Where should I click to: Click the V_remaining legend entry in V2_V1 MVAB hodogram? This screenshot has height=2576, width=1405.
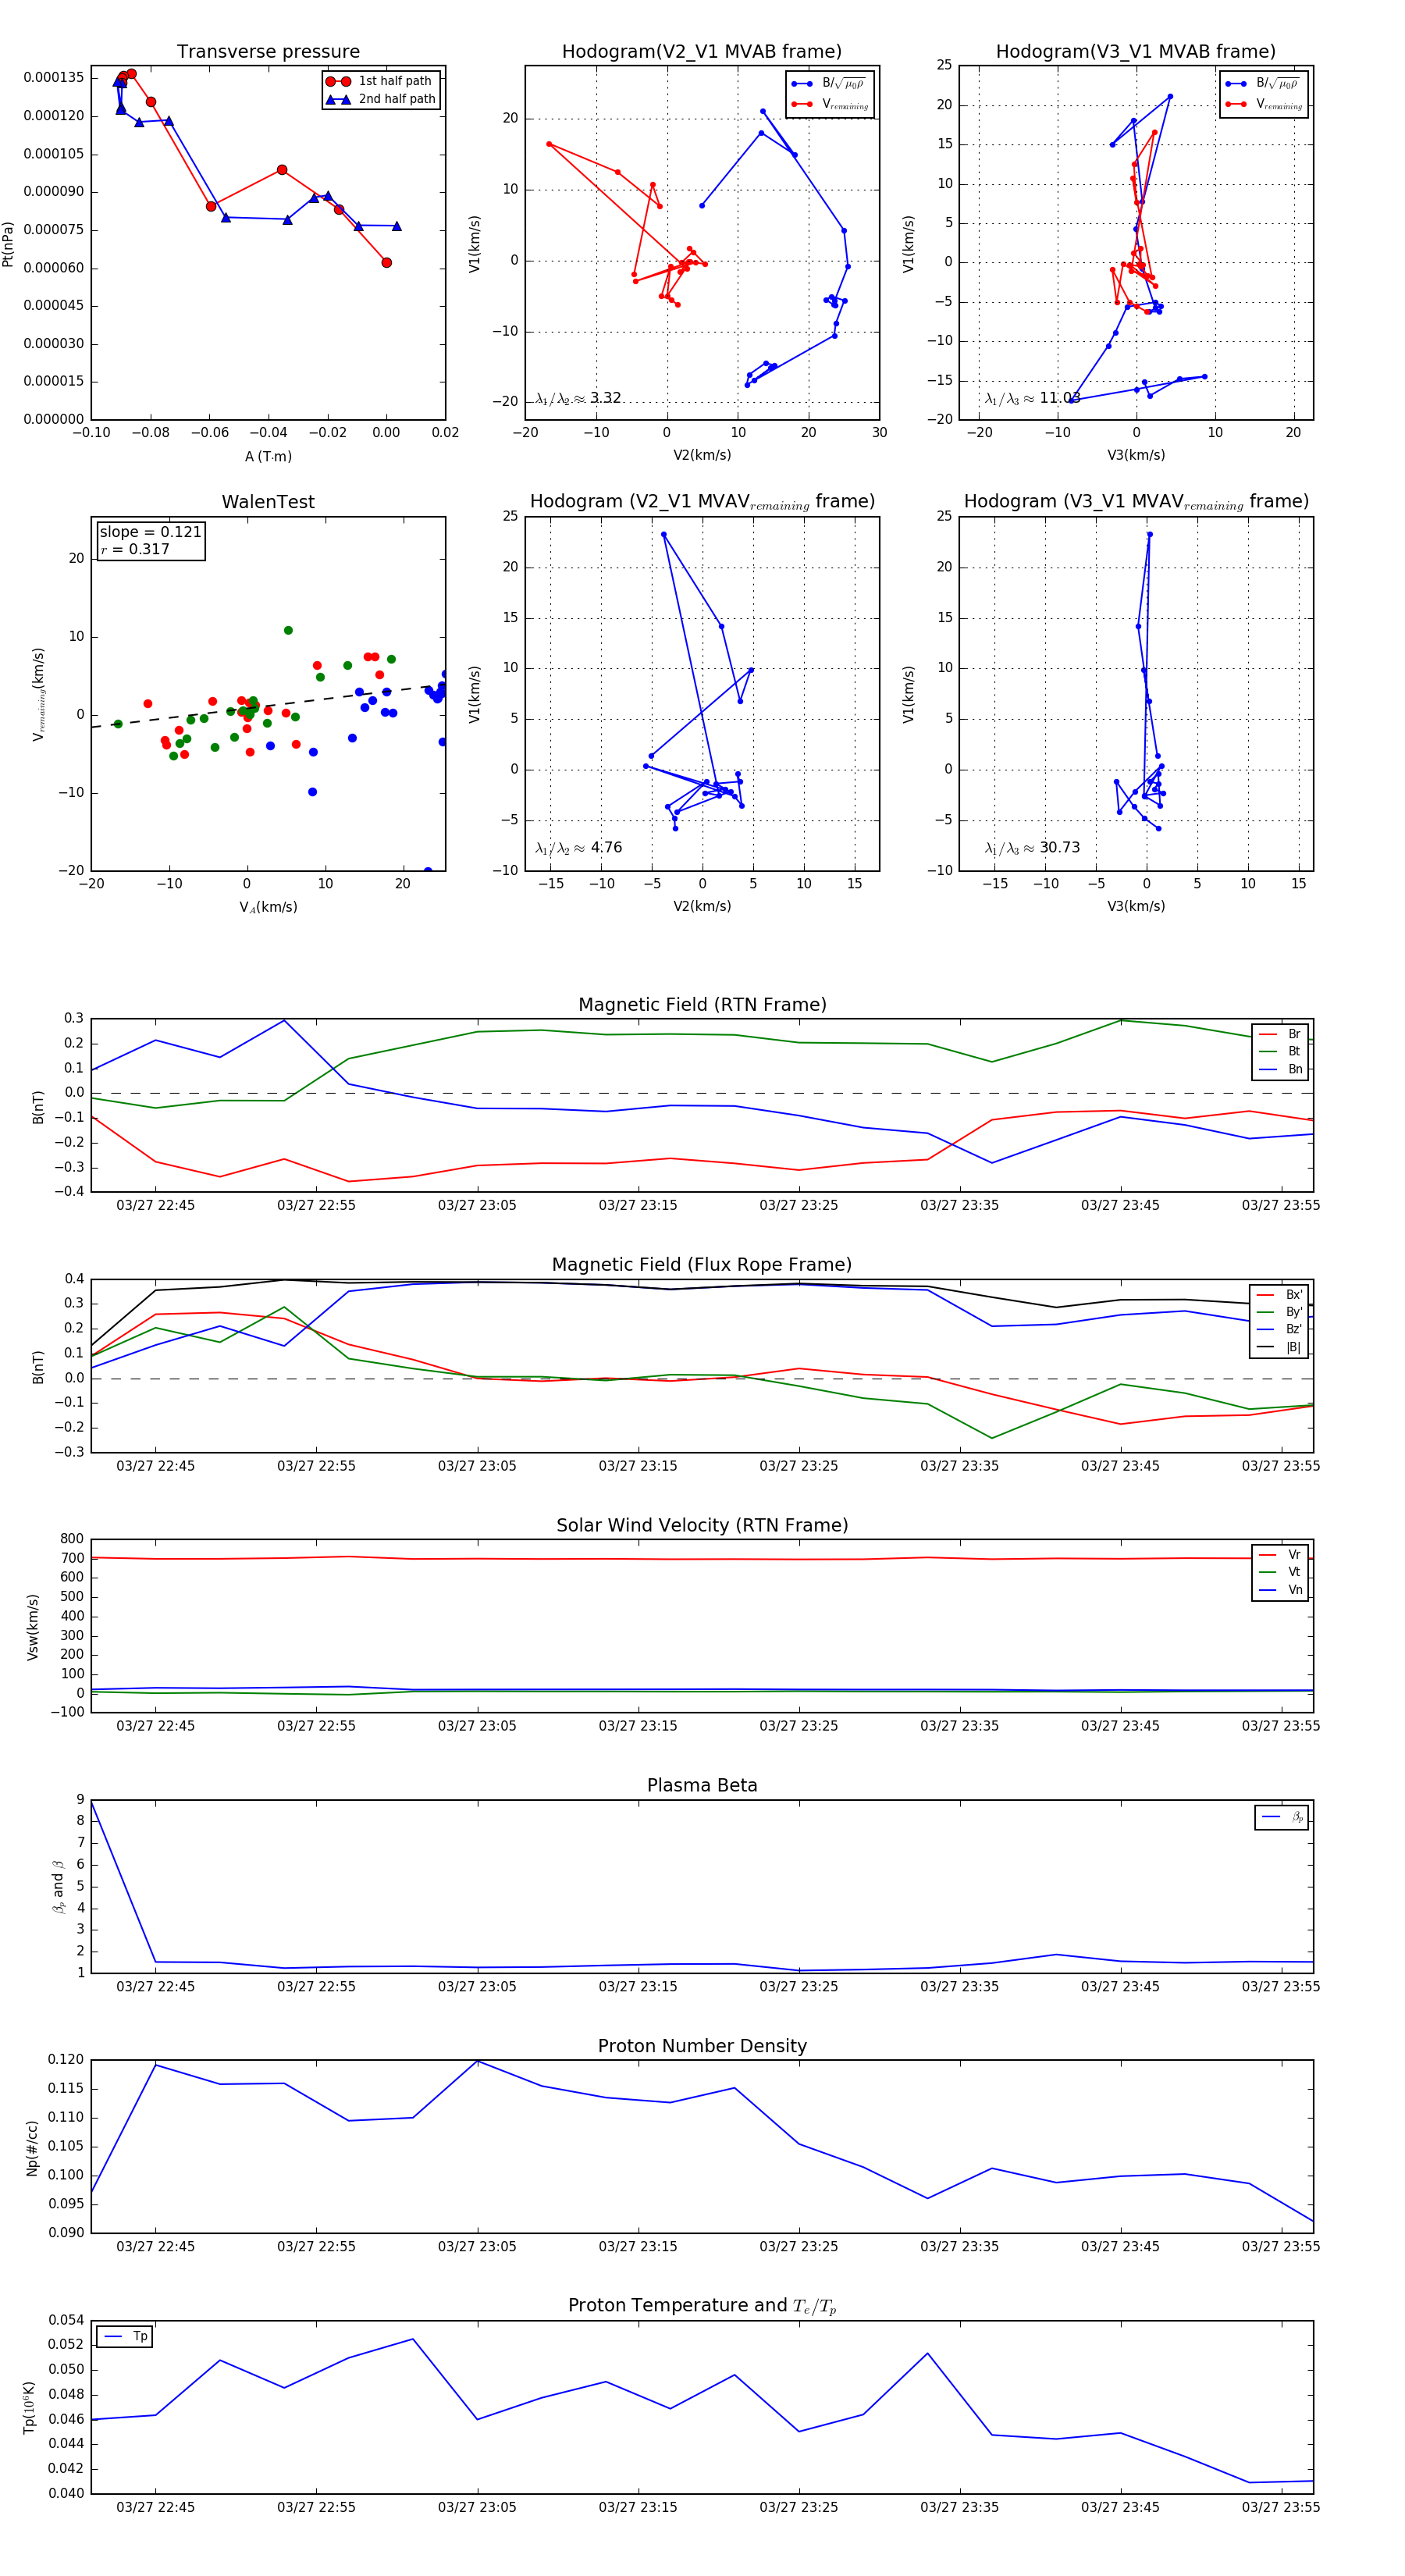(830, 104)
